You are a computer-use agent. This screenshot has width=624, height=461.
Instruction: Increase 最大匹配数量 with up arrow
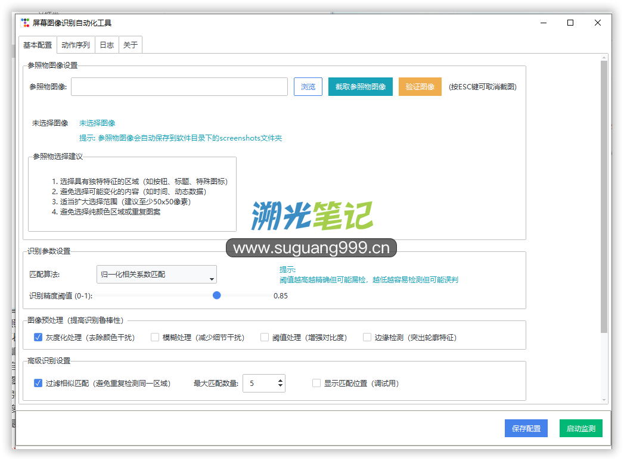280,380
